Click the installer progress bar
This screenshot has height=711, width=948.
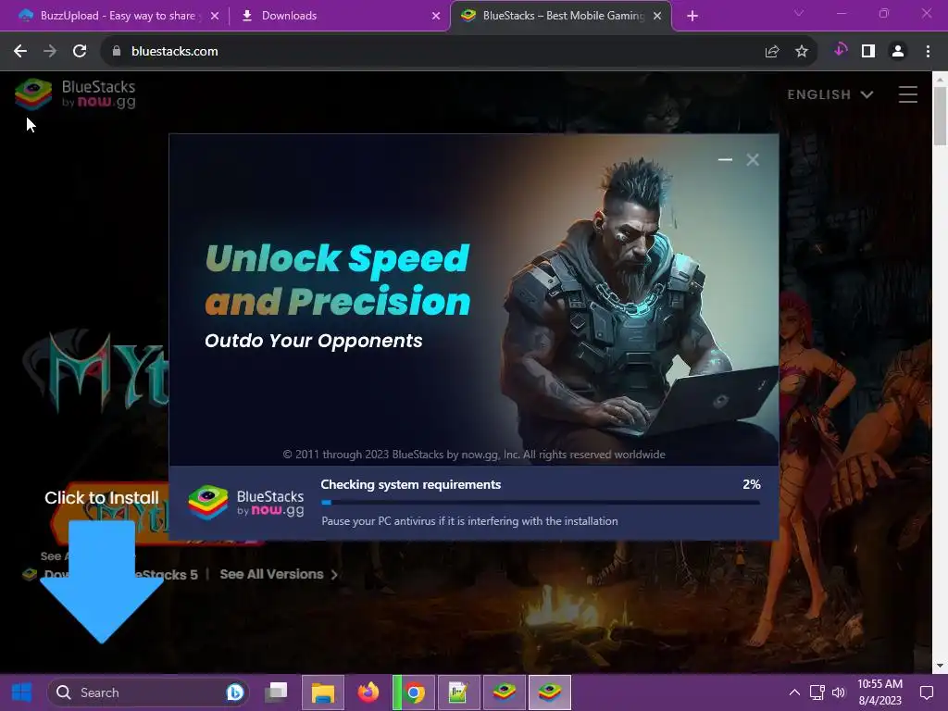pyautogui.click(x=541, y=503)
